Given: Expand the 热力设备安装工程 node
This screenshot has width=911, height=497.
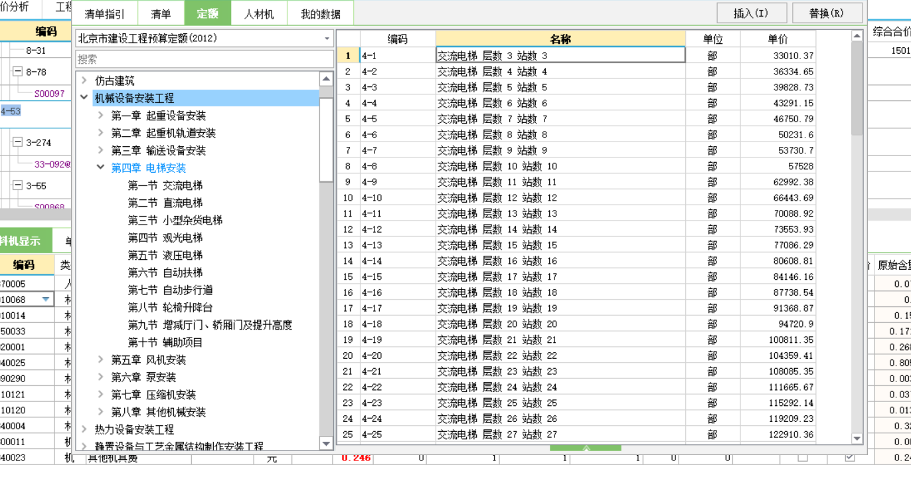Looking at the screenshot, I should click(x=84, y=429).
